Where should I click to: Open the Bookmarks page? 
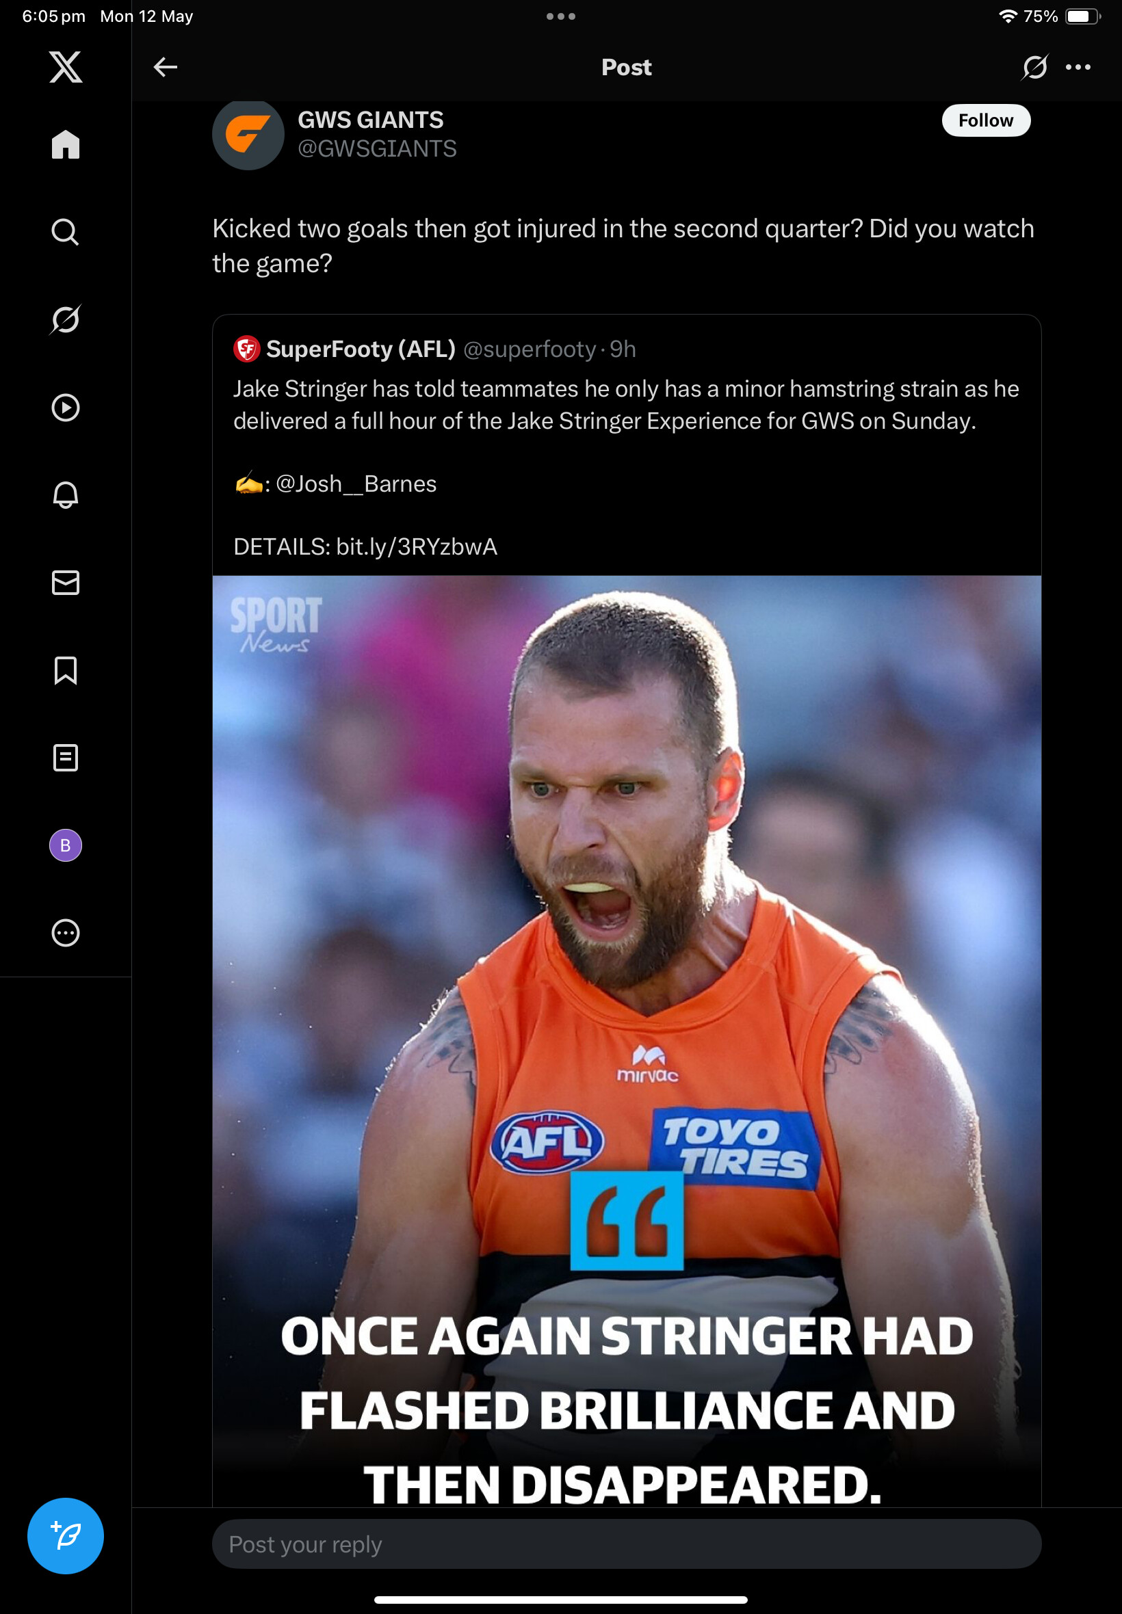pos(66,670)
